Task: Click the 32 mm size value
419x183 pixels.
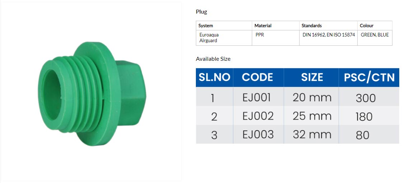Action: (x=312, y=134)
